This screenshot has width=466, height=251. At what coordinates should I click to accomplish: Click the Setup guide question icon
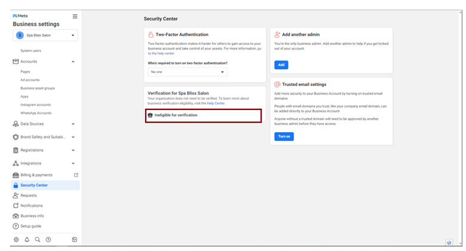click(x=16, y=226)
